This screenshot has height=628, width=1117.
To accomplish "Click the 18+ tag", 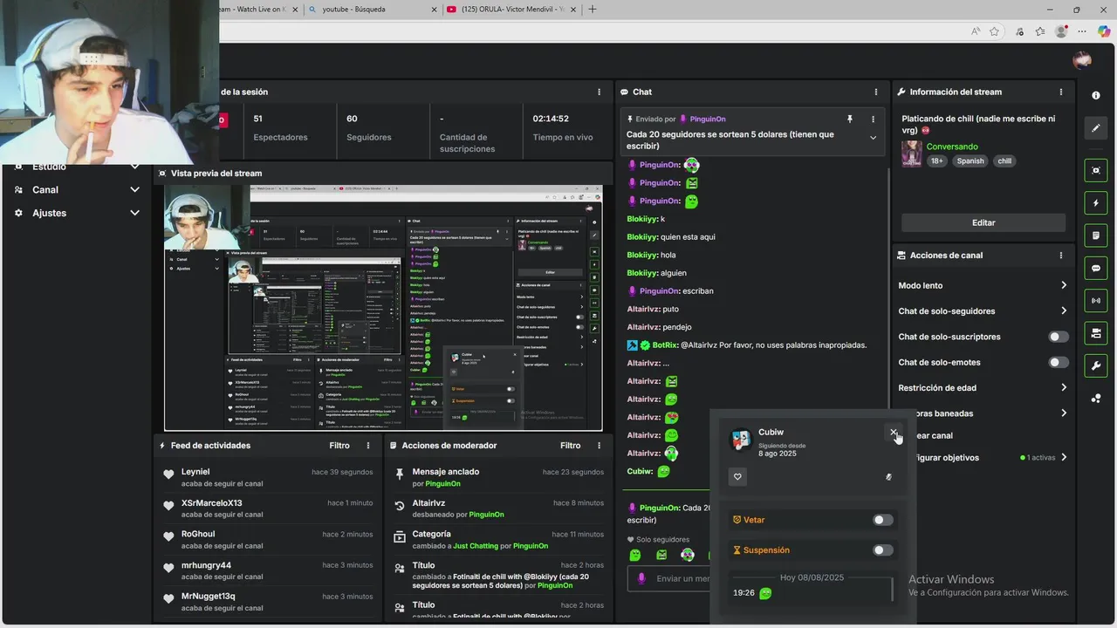I will [x=937, y=160].
